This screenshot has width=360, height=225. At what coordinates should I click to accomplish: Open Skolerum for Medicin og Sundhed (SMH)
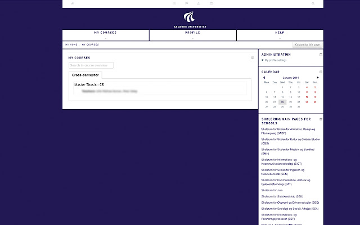pos(287,151)
